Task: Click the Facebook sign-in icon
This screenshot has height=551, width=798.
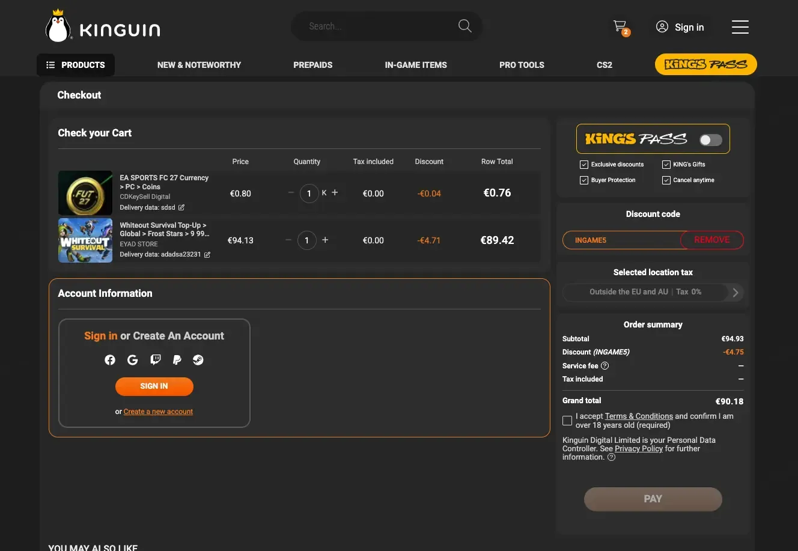Action: [110, 360]
